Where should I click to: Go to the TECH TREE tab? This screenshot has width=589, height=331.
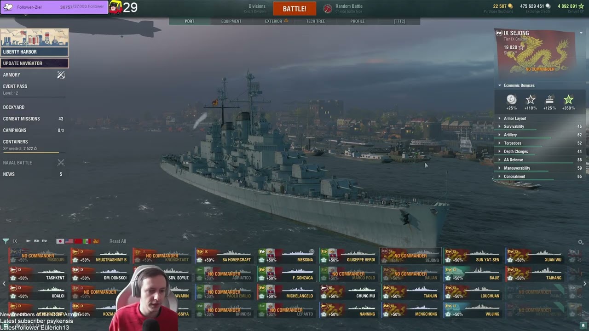316,21
